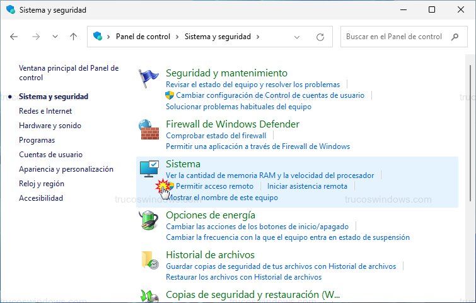Viewport: 476px width, 303px height.
Task: Open Accesibilidad category
Action: click(x=41, y=198)
